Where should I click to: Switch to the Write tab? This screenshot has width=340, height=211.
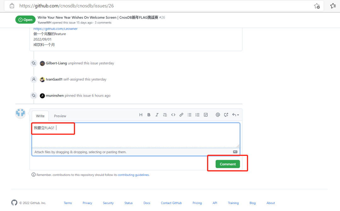tap(40, 116)
